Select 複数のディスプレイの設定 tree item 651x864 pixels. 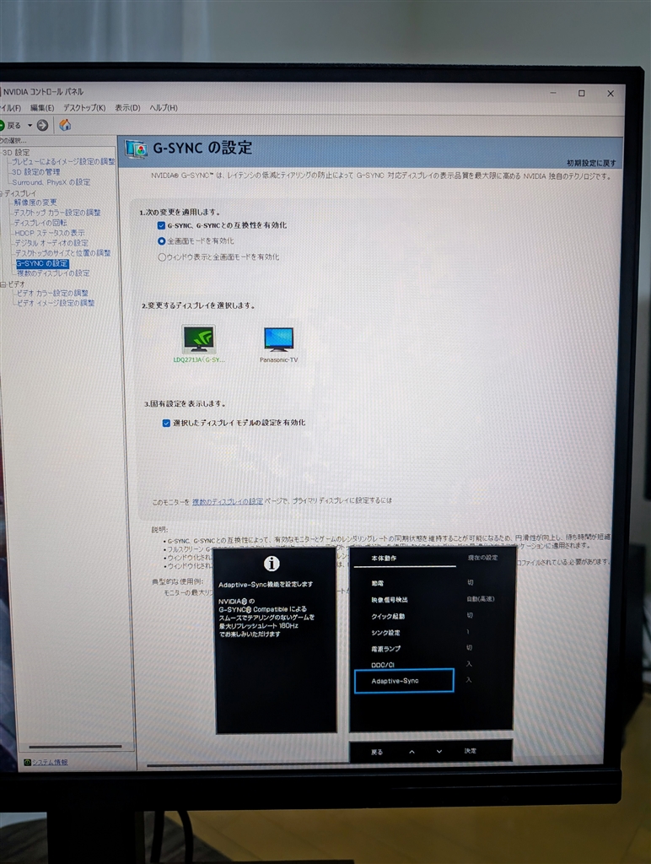(x=53, y=273)
